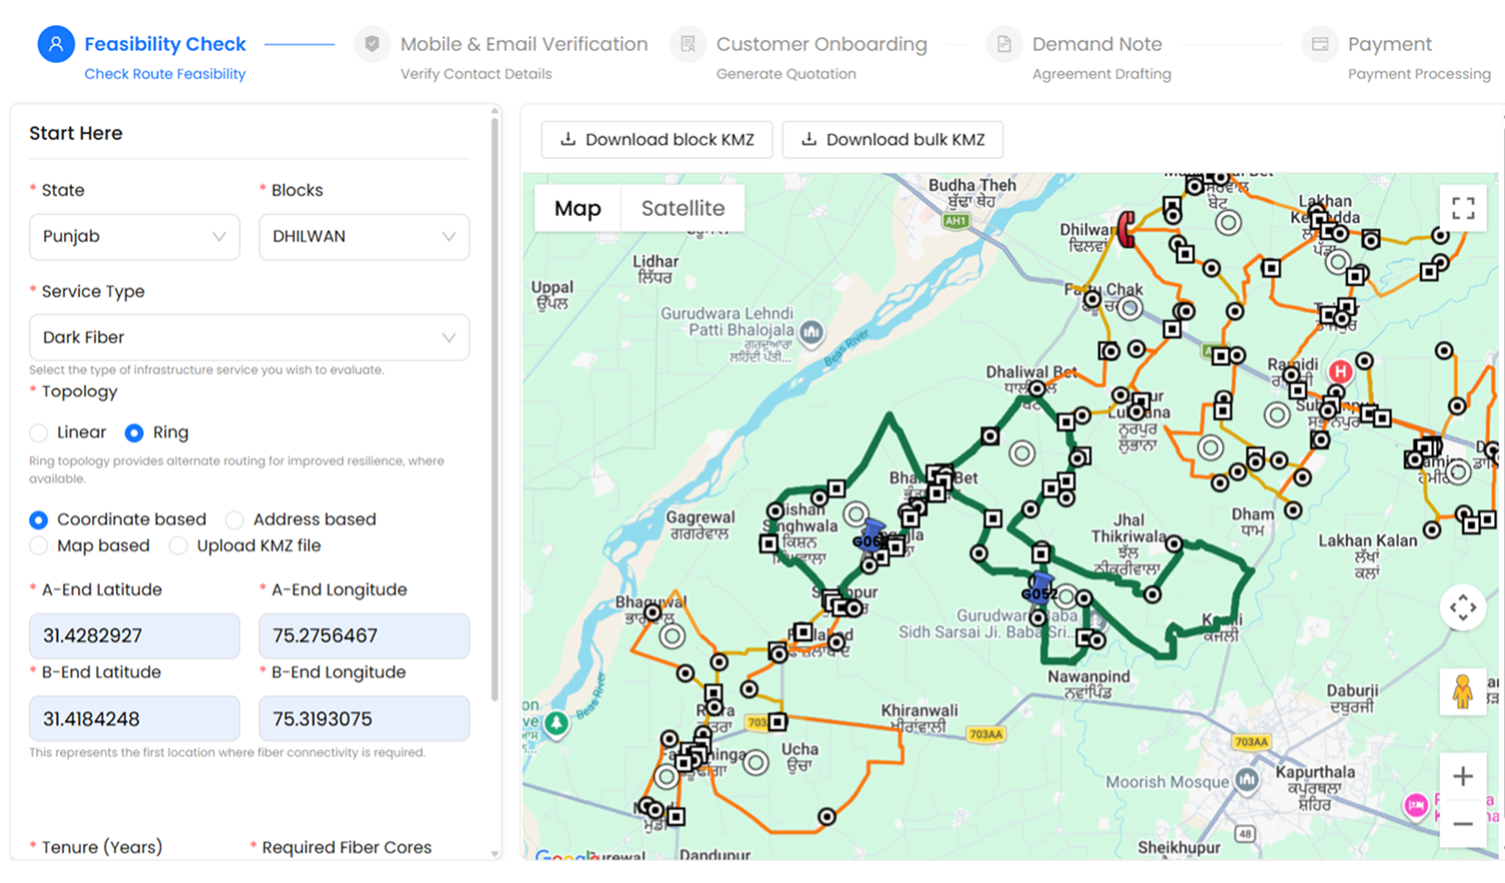Screen dimensions: 1505x883
Task: Go to Mobile & Email Verification step
Action: (x=523, y=44)
